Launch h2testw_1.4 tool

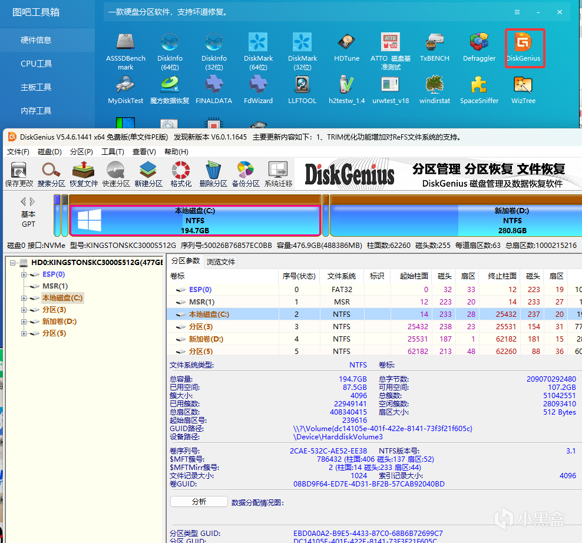(x=346, y=90)
